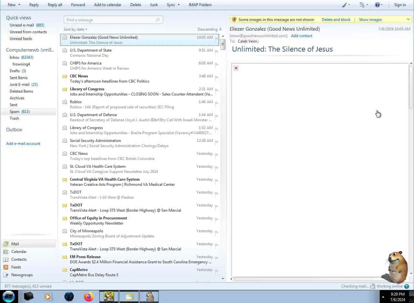Click Add e-mail account link
The image size is (414, 303).
(23, 144)
